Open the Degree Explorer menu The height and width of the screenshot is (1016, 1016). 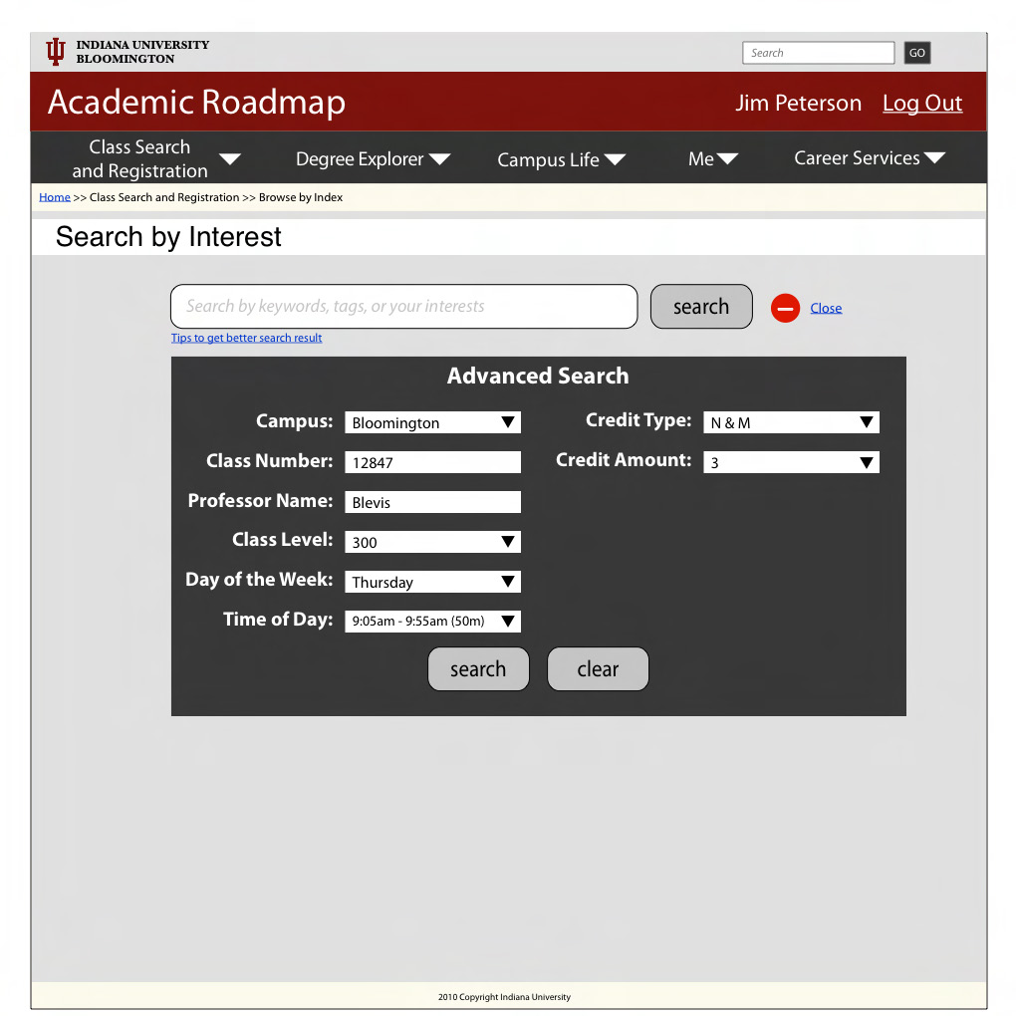[360, 158]
